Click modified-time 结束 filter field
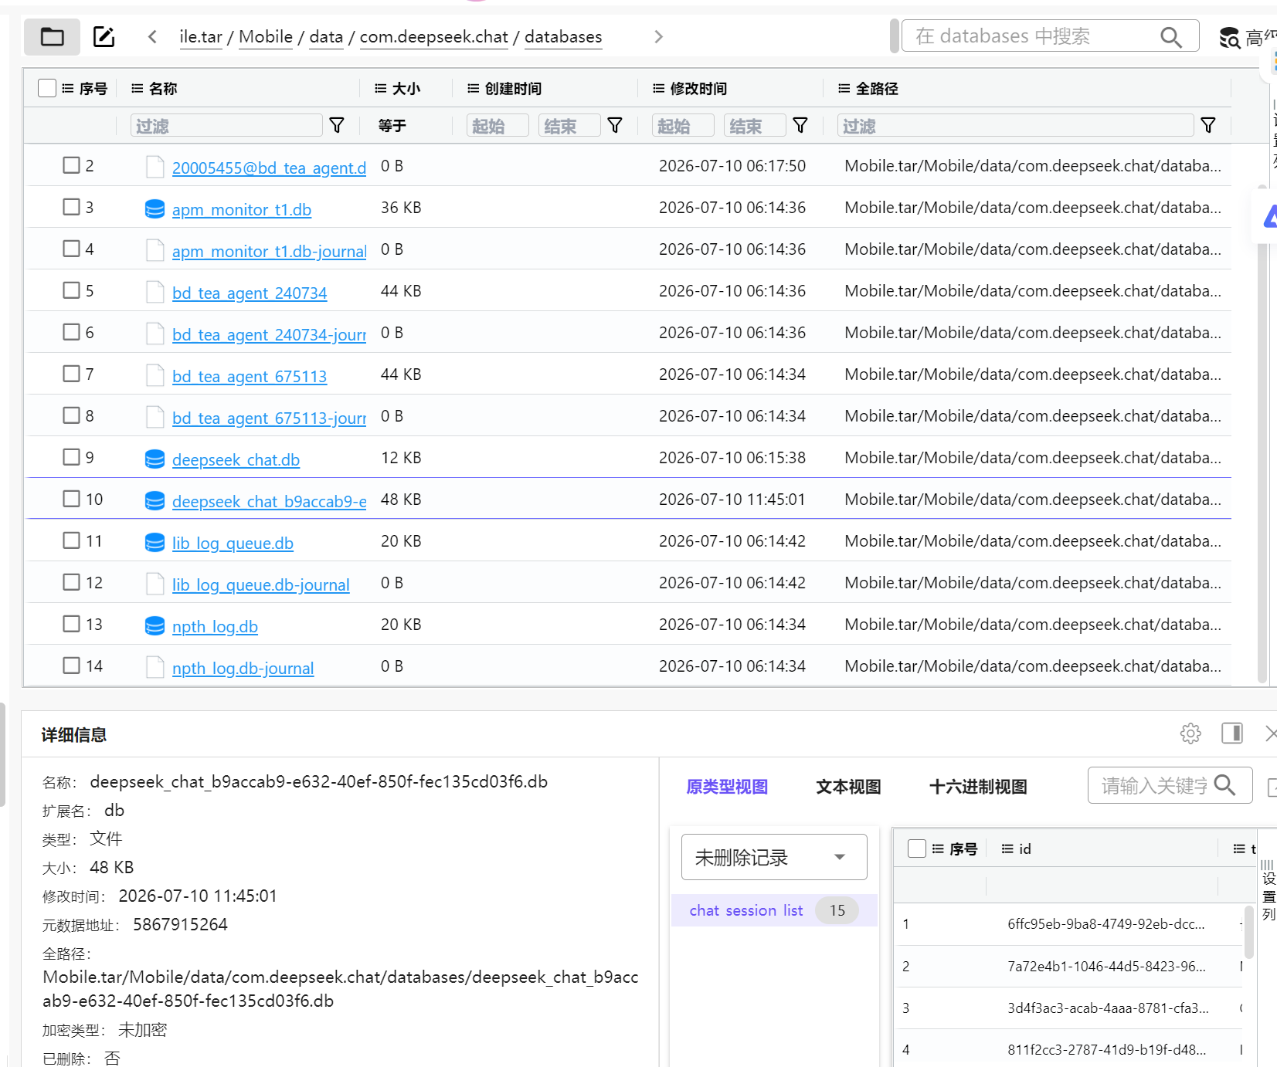Image resolution: width=1277 pixels, height=1067 pixels. 755,126
